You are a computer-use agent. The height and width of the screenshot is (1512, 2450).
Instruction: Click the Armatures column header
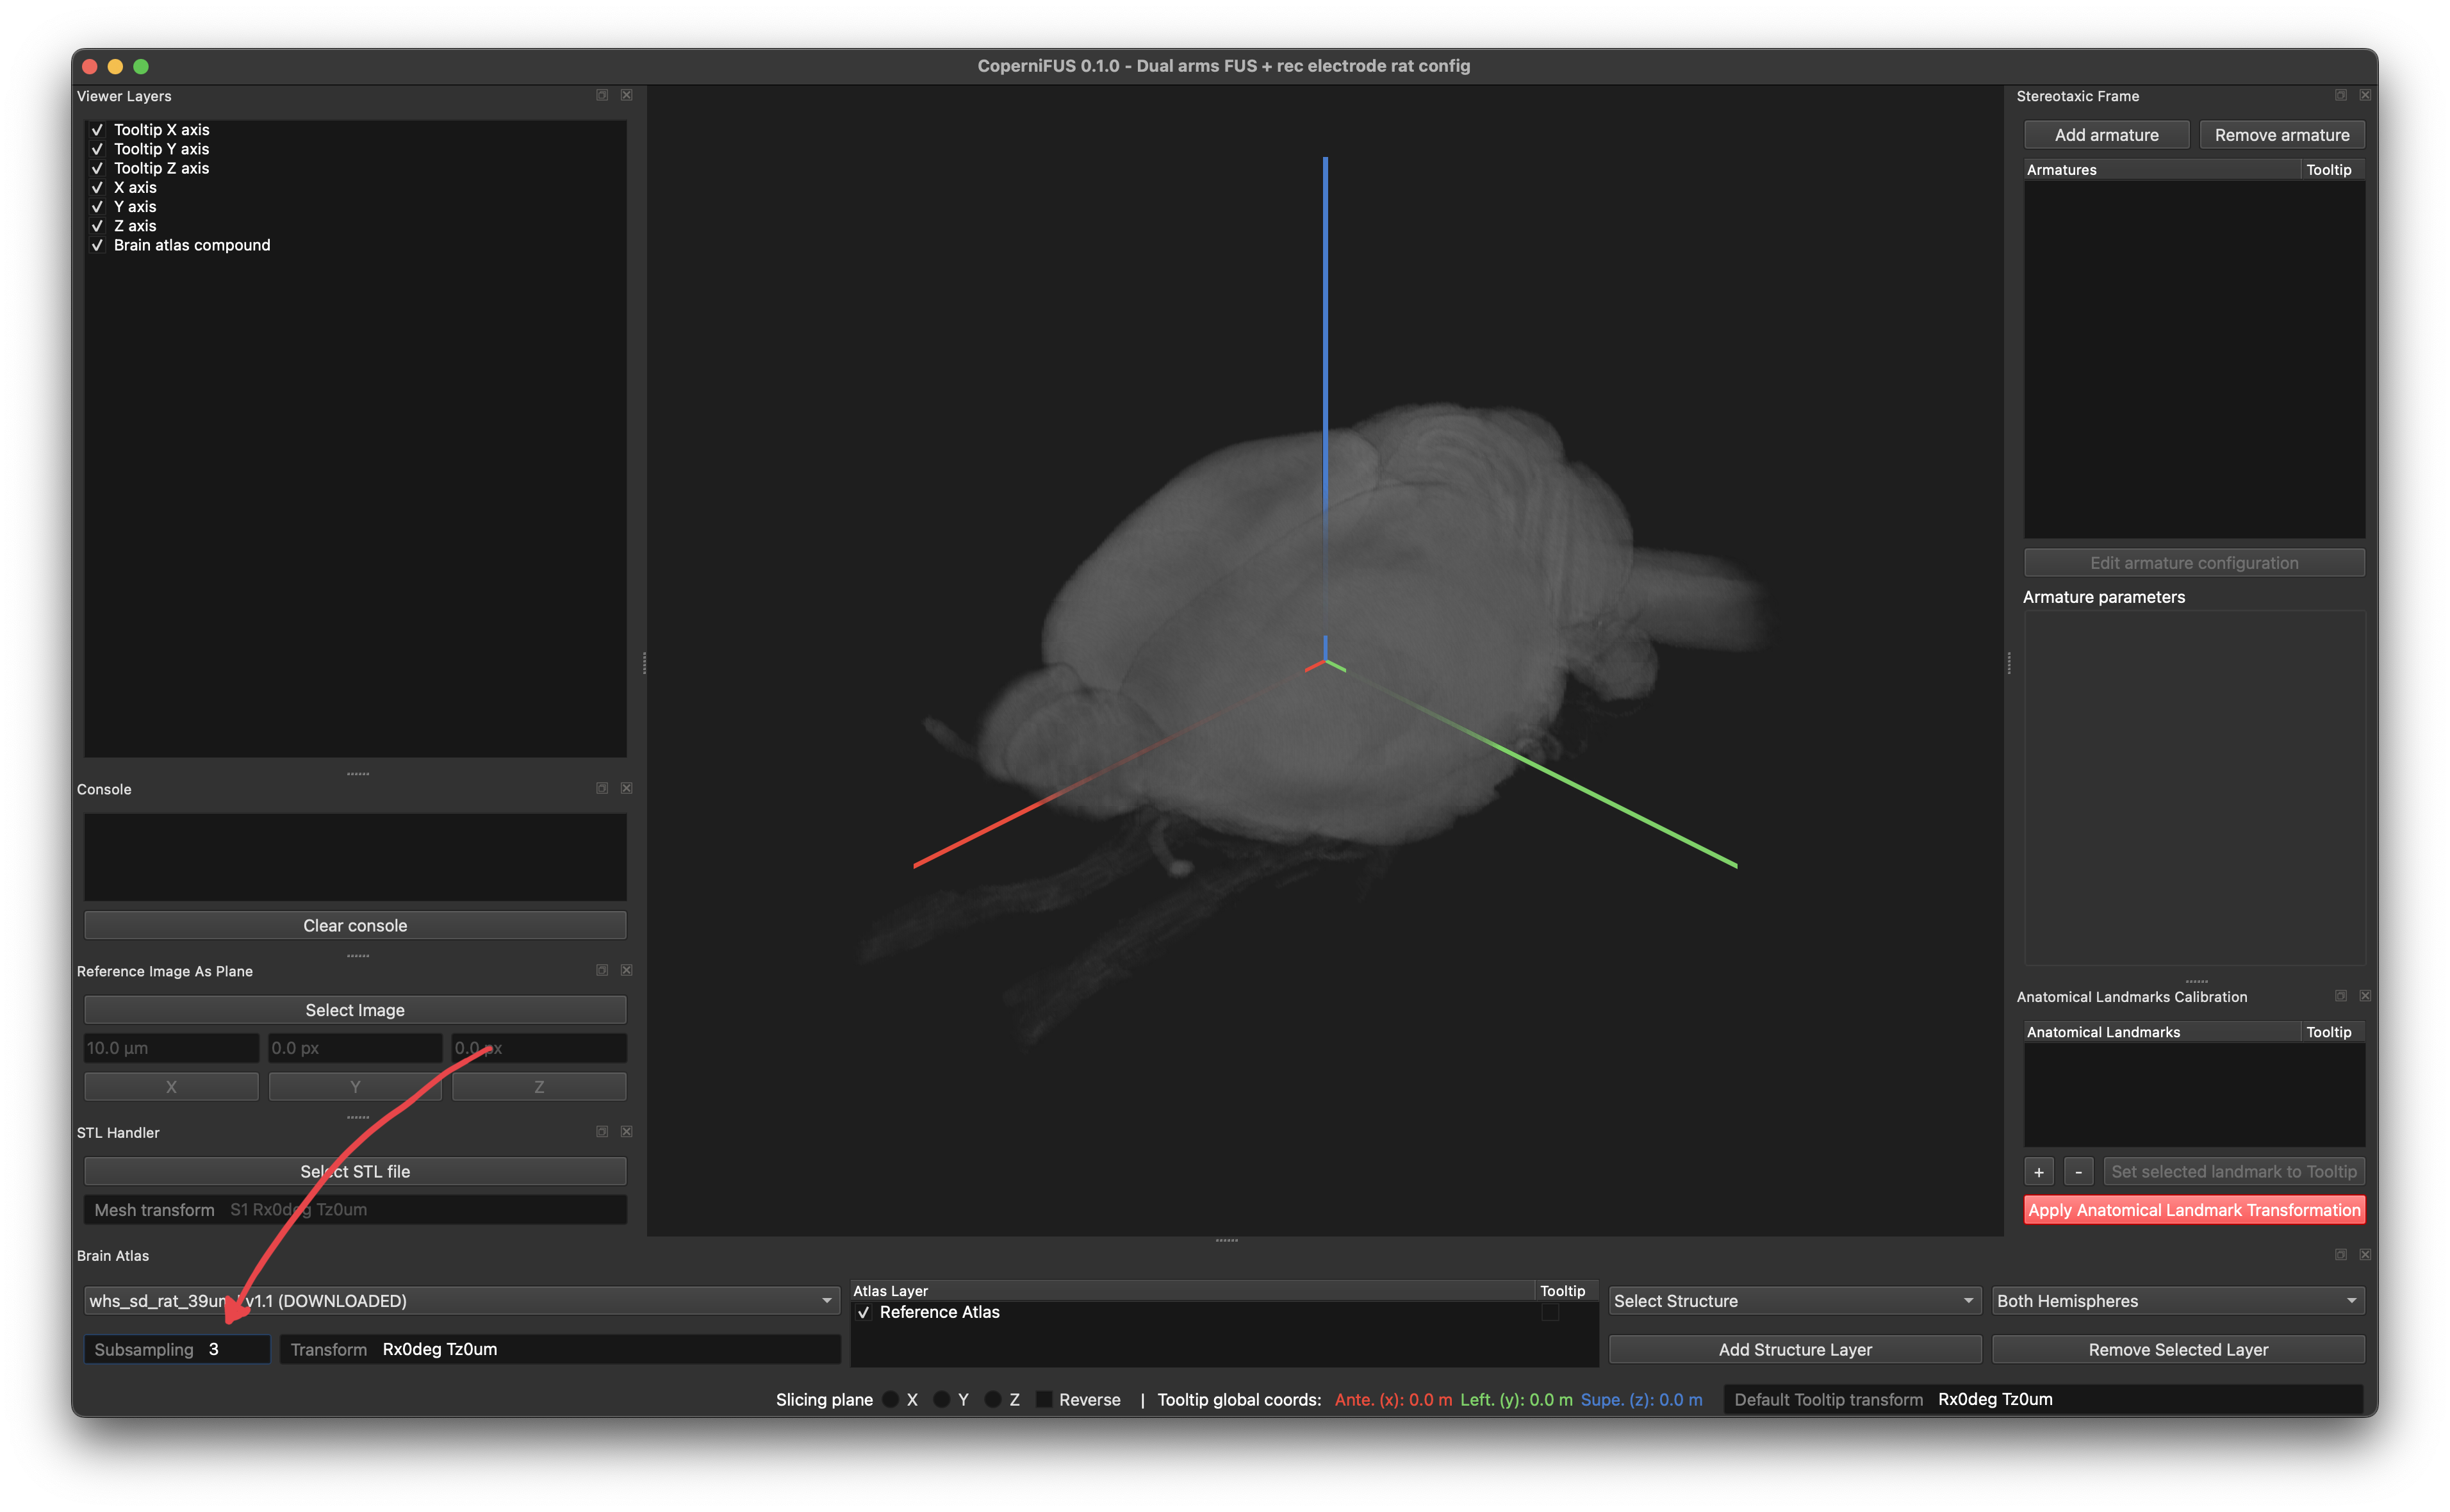click(x=2161, y=170)
